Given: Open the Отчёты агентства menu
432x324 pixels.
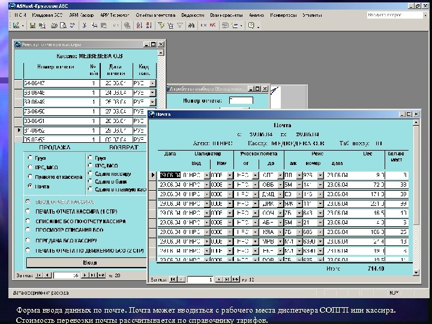Looking at the screenshot, I should point(155,15).
